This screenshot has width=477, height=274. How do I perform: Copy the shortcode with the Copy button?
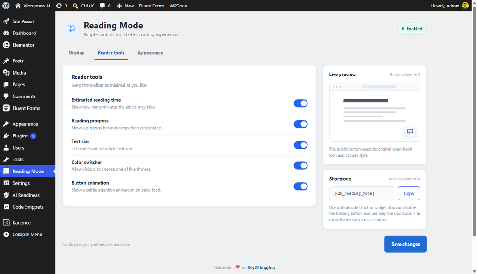click(409, 193)
